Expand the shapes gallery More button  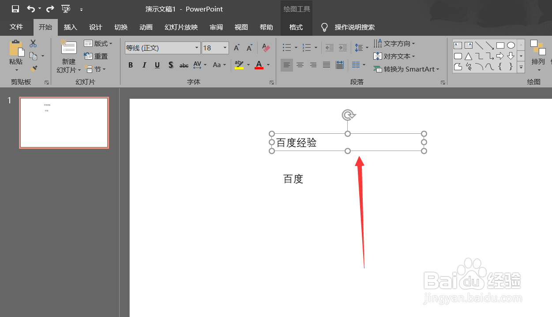[x=521, y=67]
